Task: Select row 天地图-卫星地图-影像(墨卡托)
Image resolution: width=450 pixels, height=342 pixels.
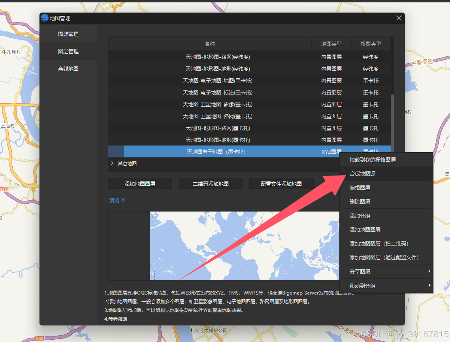Action: (249, 104)
